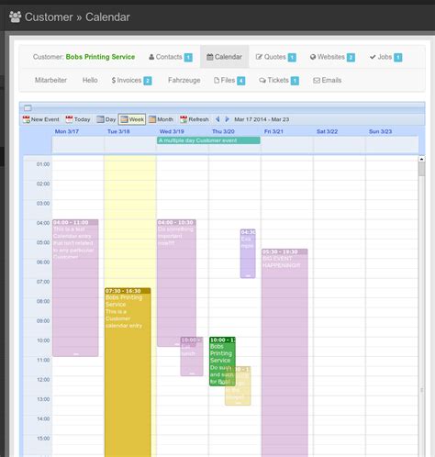Image resolution: width=435 pixels, height=457 pixels.
Task: Open Tuesday's 07:30 - 16:30 Bobs Printing event
Action: coord(128,373)
